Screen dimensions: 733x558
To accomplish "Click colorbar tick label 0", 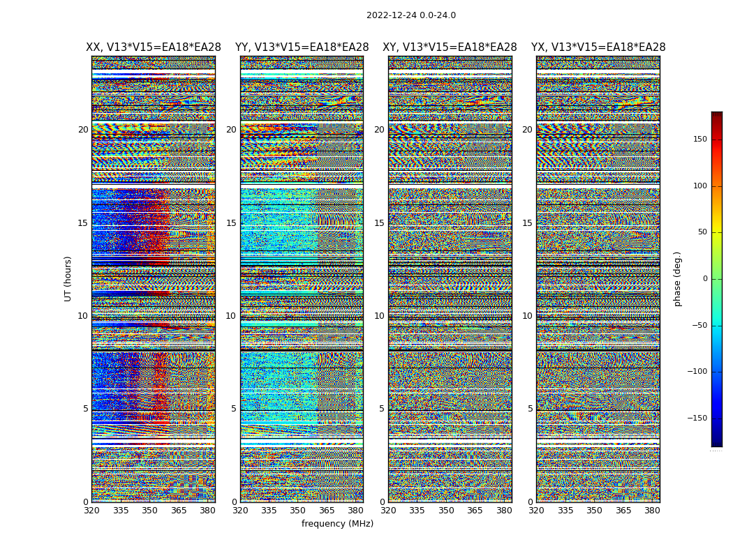I will point(705,279).
